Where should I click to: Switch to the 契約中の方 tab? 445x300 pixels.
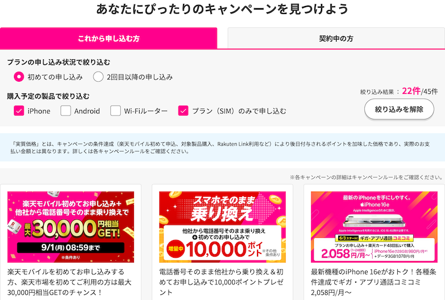[336, 38]
